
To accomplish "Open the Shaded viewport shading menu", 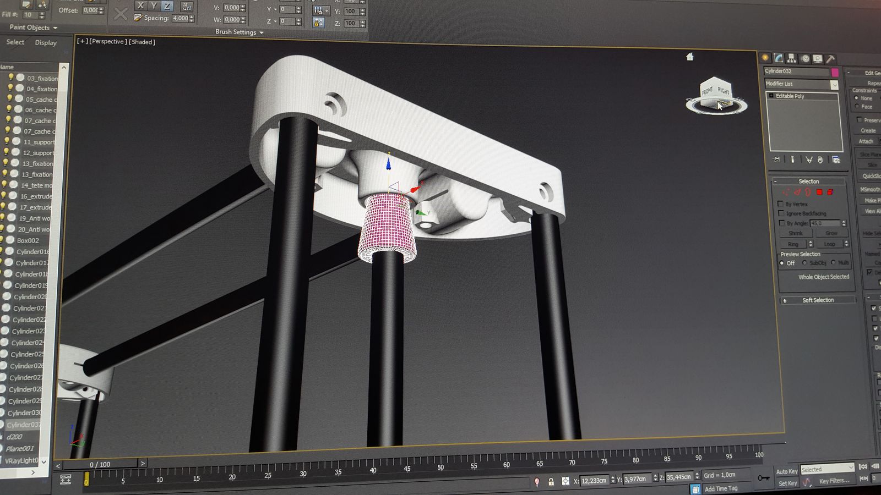I will tap(142, 42).
